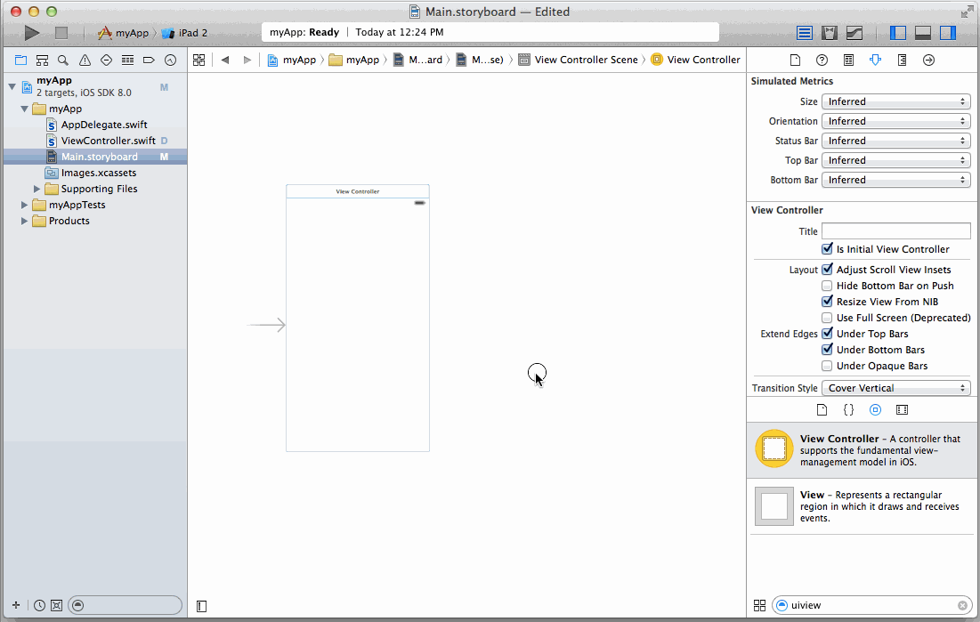Viewport: 980px width, 622px height.
Task: Open the related items grid menu
Action: (x=198, y=60)
